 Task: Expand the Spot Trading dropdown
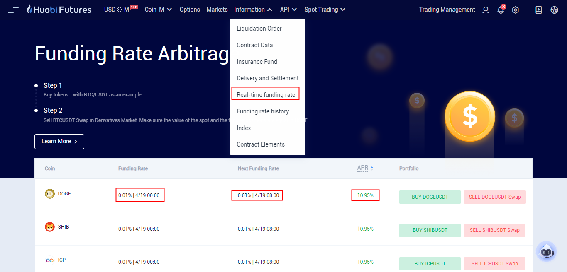coord(325,10)
